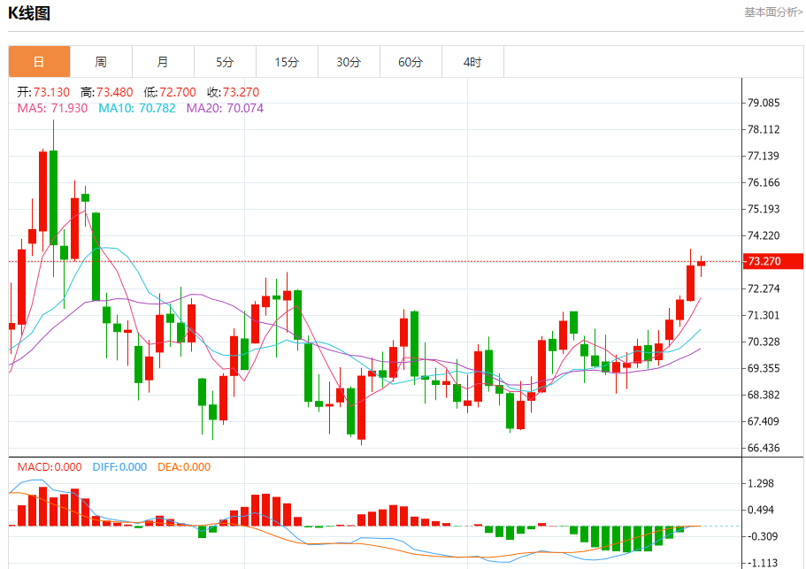Open the 60分 interval tab
The image size is (806, 569).
[x=411, y=62]
